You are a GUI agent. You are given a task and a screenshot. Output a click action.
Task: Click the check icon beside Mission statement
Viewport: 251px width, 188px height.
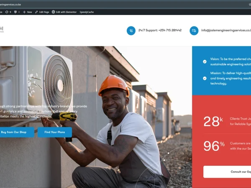pyautogui.click(x=205, y=79)
